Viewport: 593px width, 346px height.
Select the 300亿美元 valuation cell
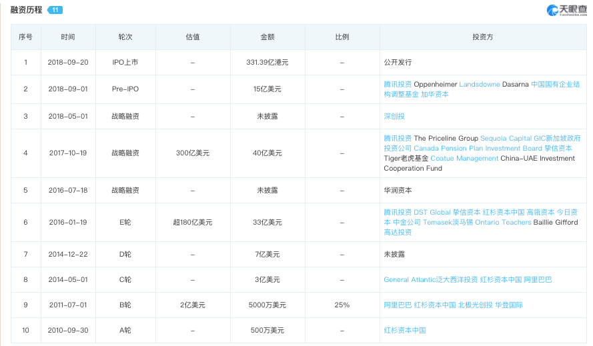[193, 153]
